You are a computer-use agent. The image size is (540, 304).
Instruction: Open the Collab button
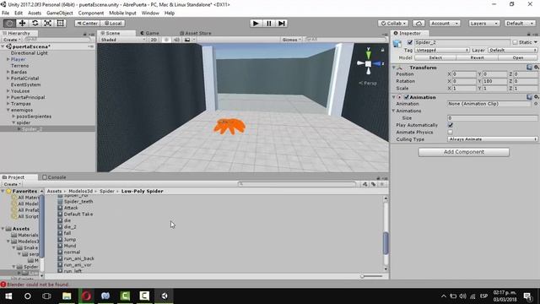(393, 23)
